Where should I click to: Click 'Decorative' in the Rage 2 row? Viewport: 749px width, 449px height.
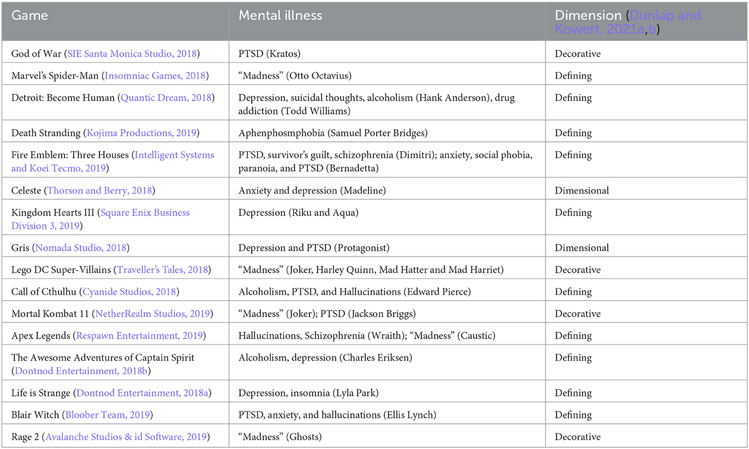pos(578,437)
